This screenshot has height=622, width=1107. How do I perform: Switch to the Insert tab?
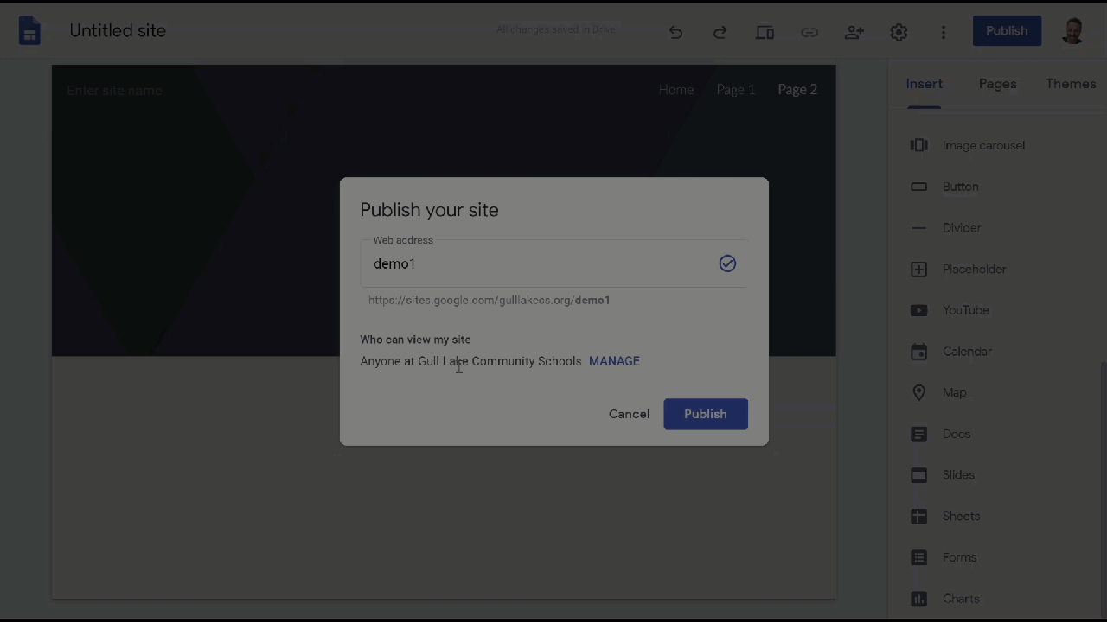pos(925,84)
